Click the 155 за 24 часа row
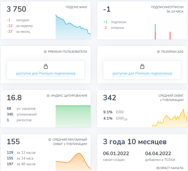Viewport: 188px width, 171px height. 20,158
